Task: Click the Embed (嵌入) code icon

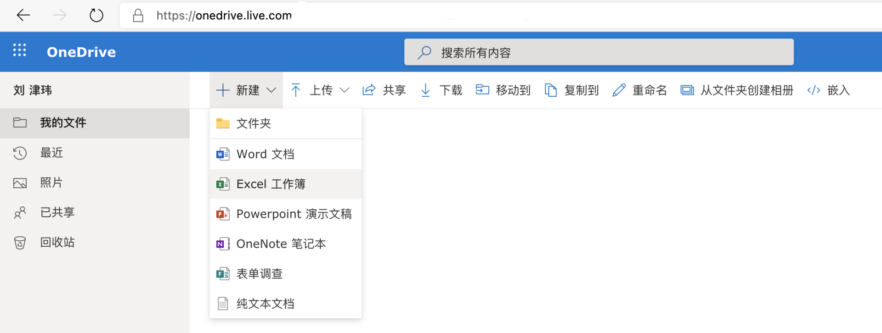Action: point(814,90)
